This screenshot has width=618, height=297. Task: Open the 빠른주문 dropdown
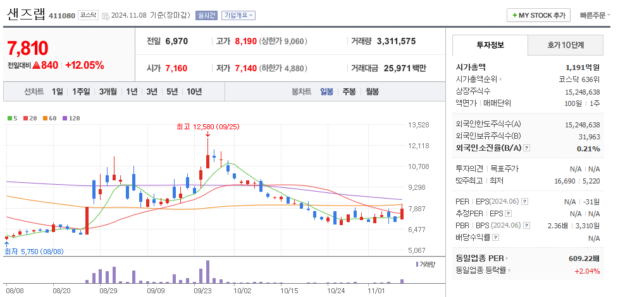click(595, 15)
